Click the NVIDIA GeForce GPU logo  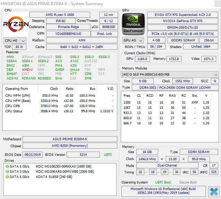tap(133, 24)
